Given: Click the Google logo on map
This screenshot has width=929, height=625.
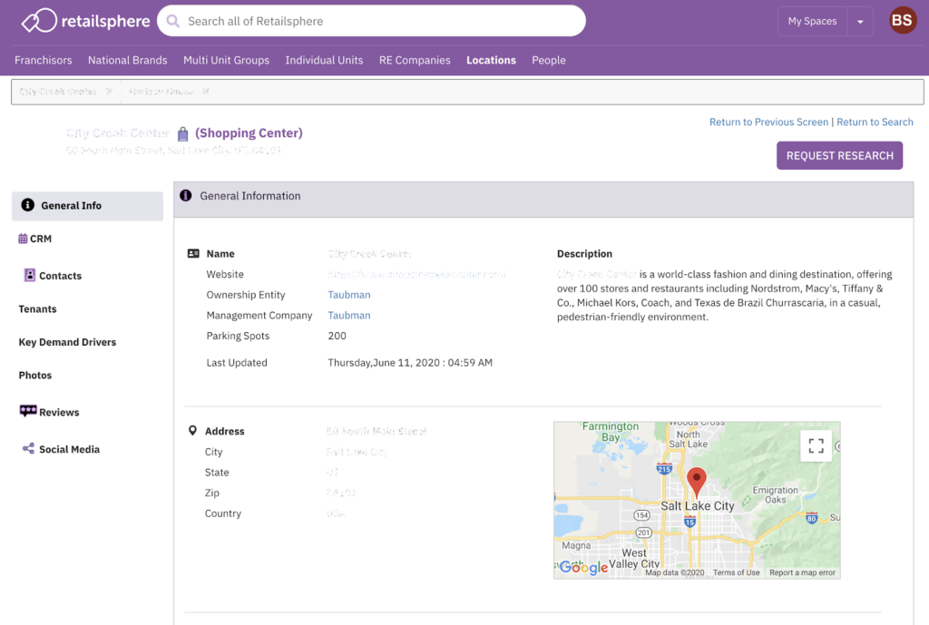Looking at the screenshot, I should click(x=583, y=568).
